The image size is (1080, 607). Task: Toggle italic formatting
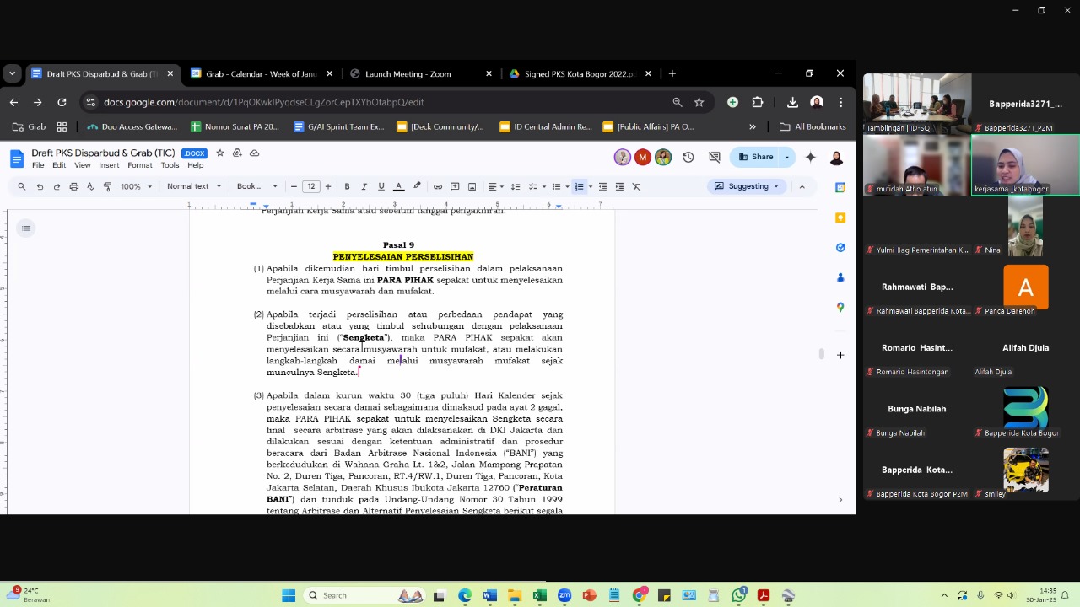pos(364,186)
